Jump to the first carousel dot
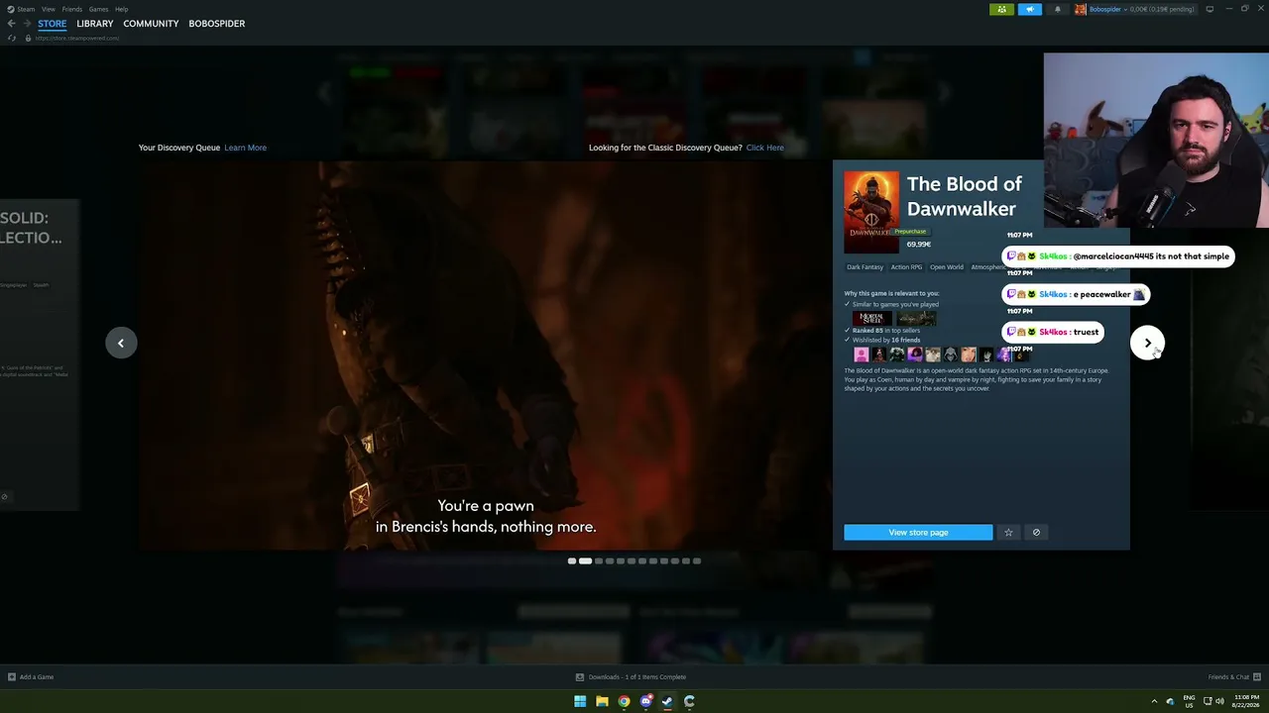This screenshot has height=713, width=1269. (x=571, y=561)
